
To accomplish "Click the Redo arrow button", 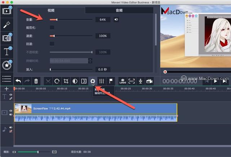I will [x=27, y=81].
